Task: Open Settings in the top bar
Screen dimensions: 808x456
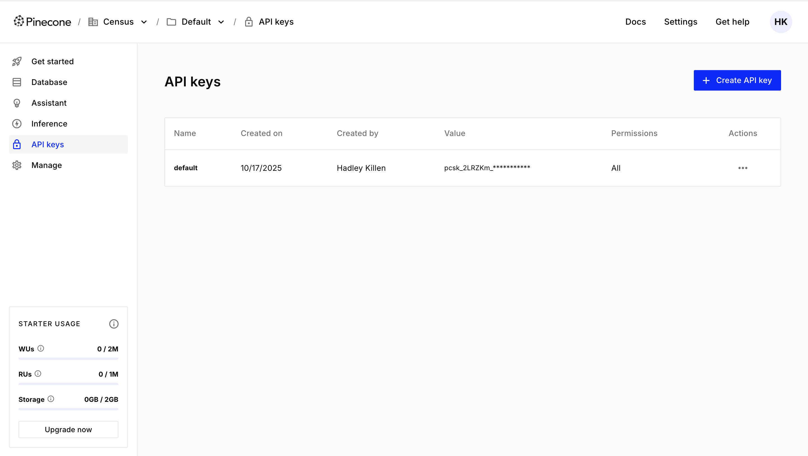Action: click(x=680, y=22)
